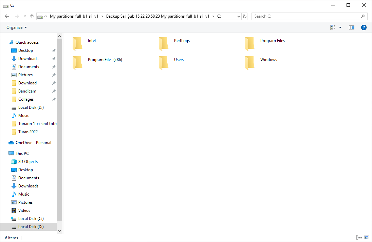Viewport: 372px width, 242px height.
Task: Open Desktop under This PC
Action: (25, 170)
